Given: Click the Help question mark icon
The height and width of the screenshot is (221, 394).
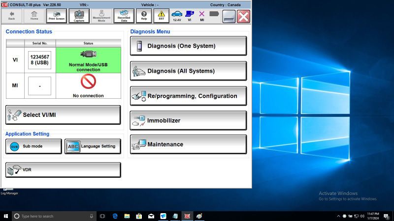Looking at the screenshot, I should pos(144,16).
